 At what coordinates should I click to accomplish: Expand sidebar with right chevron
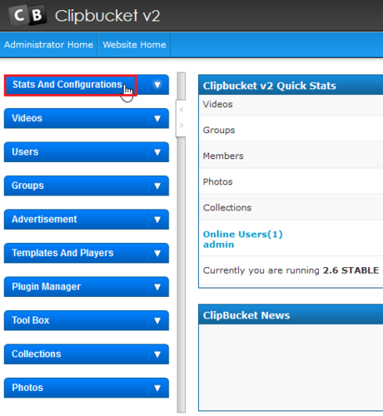coord(182,125)
